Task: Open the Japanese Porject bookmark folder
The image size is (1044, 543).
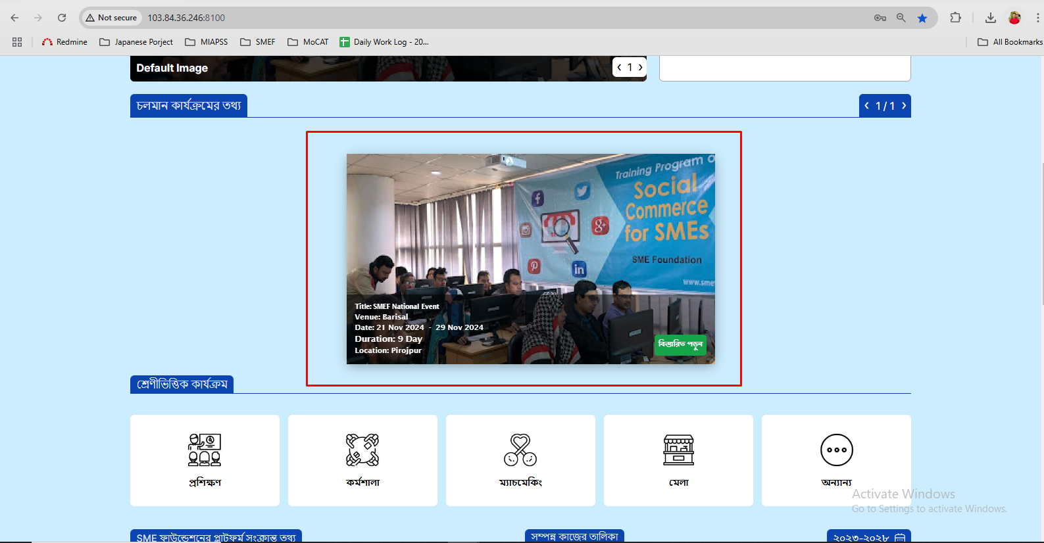Action: pyautogui.click(x=136, y=42)
